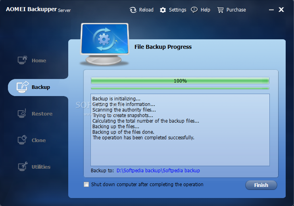This screenshot has width=294, height=206.
Task: Click 'Calculating the total number' log line
Action: [146, 121]
